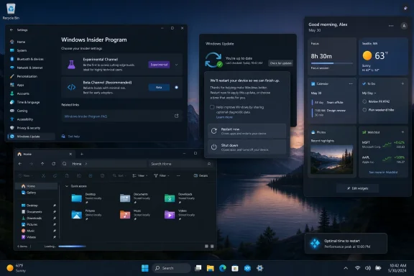Click the paste icon in File Explorer toolbar
This screenshot has width=414, height=276.
[67, 175]
